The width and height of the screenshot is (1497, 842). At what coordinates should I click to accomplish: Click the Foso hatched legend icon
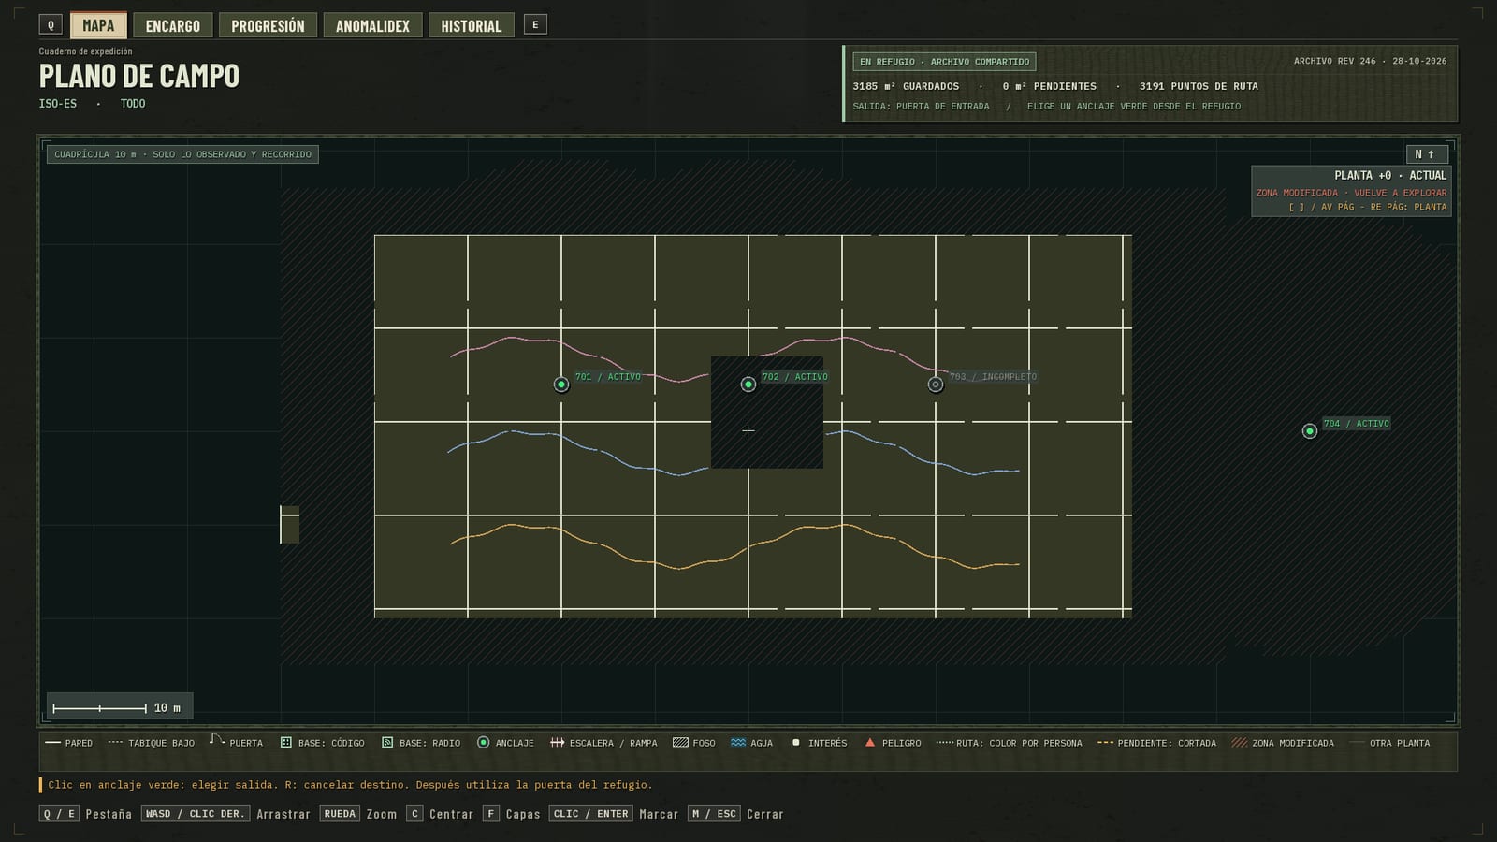tap(680, 743)
